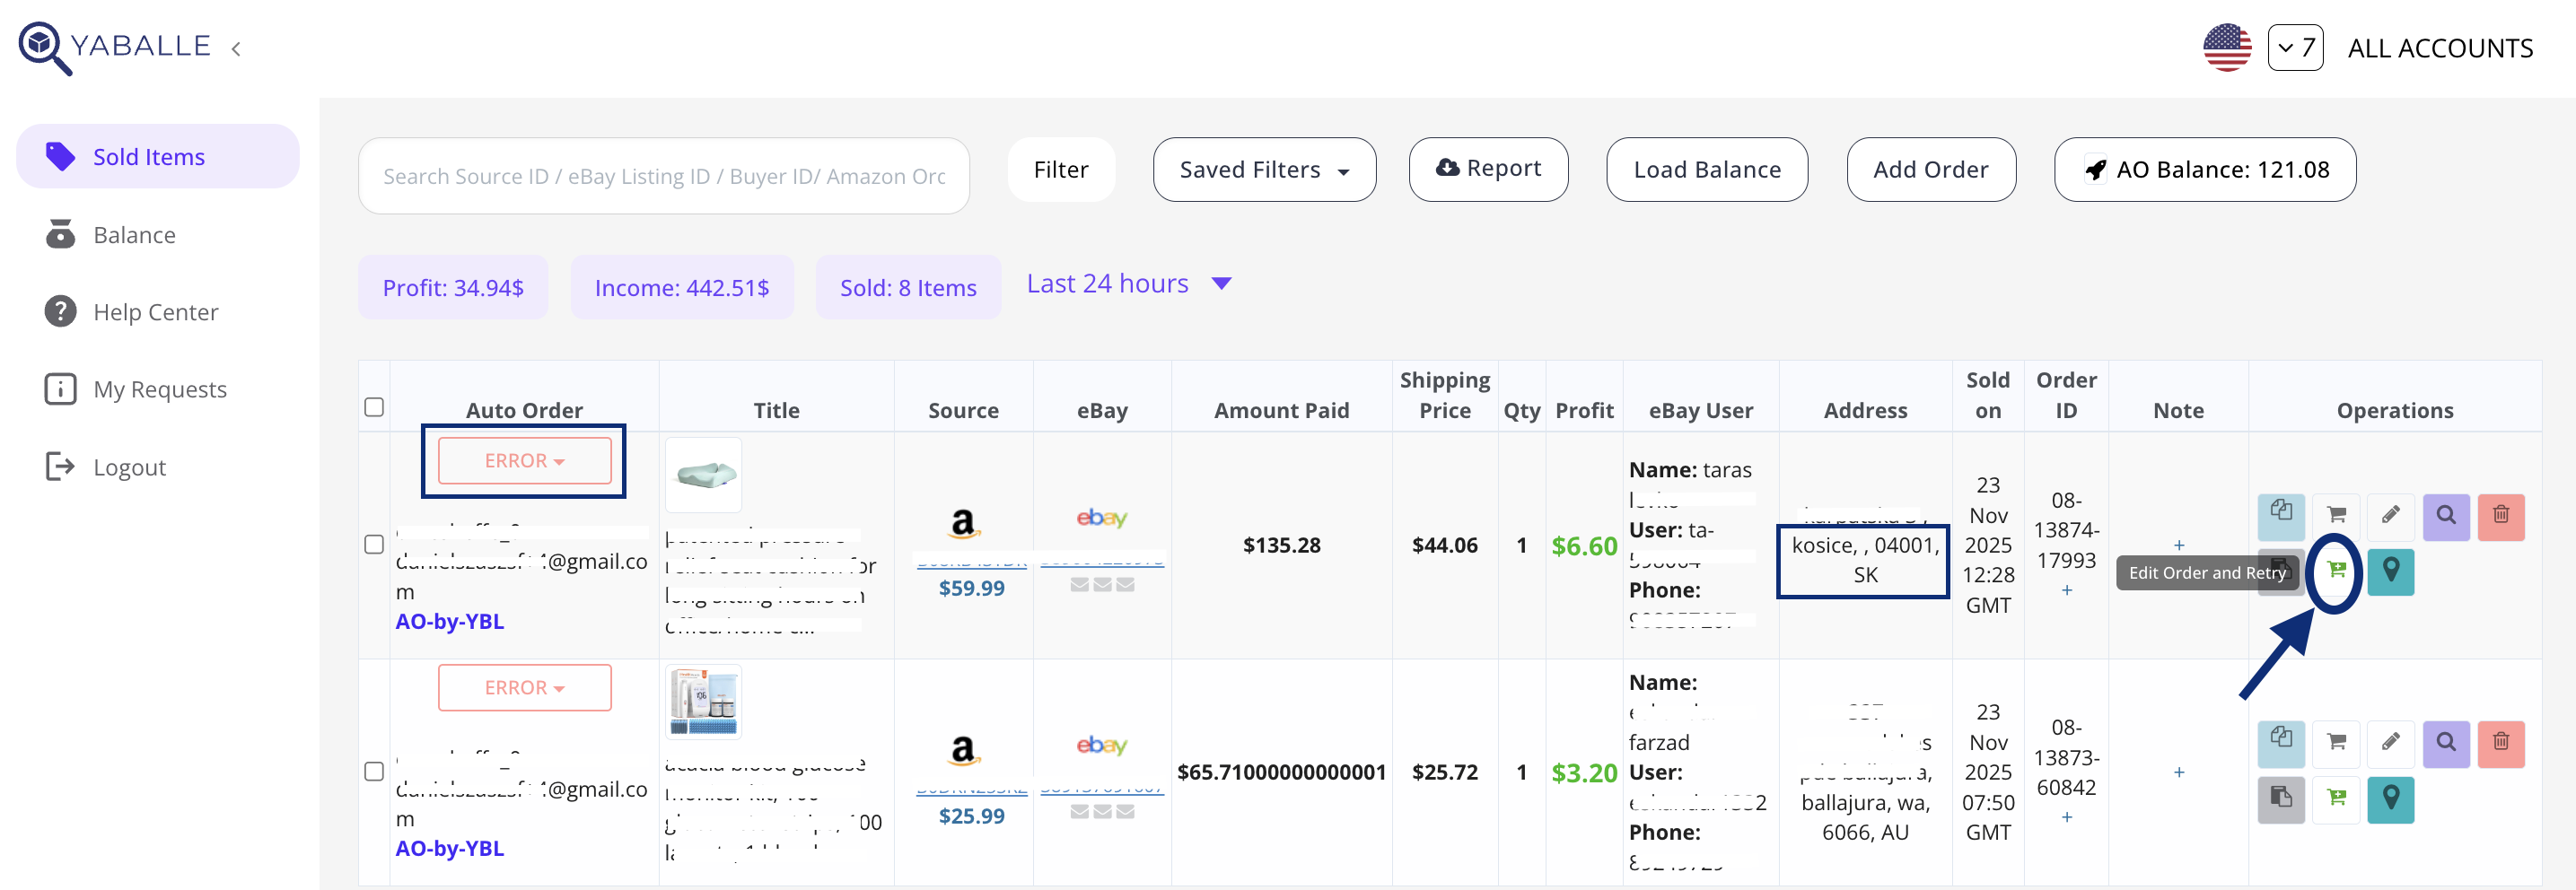This screenshot has width=2576, height=890.
Task: Open the ERROR dropdown on first order
Action: tap(524, 461)
